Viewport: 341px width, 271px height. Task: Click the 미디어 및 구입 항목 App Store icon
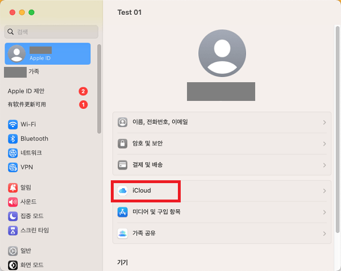tap(122, 212)
